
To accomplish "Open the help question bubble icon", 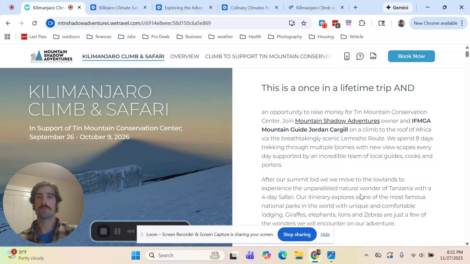I will (360, 56).
